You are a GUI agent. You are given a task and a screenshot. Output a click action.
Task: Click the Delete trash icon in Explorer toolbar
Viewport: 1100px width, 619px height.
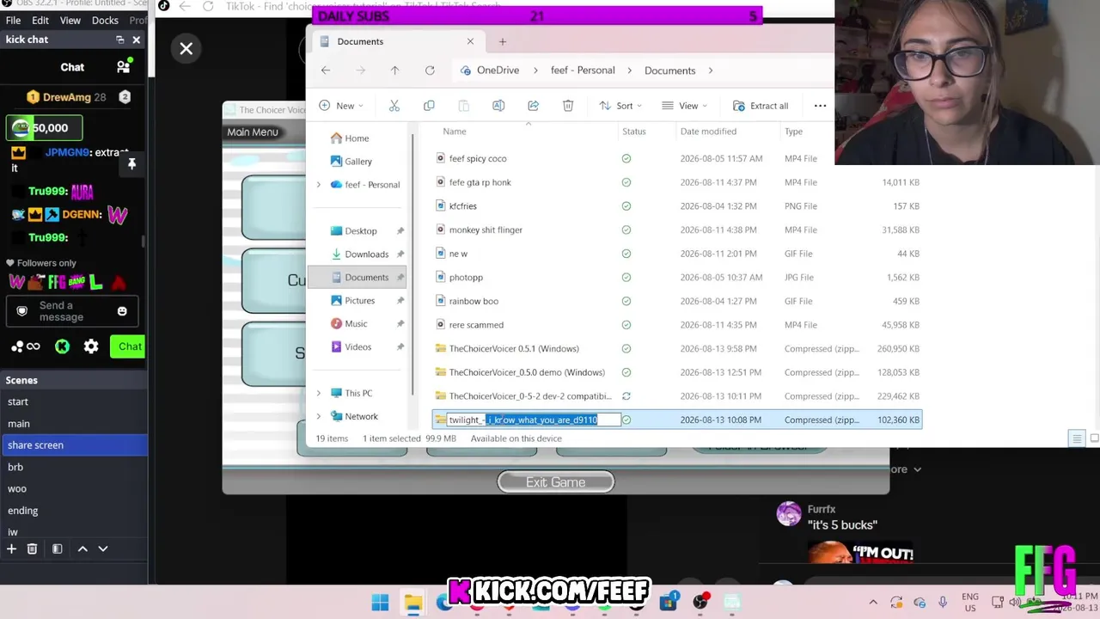pos(568,106)
